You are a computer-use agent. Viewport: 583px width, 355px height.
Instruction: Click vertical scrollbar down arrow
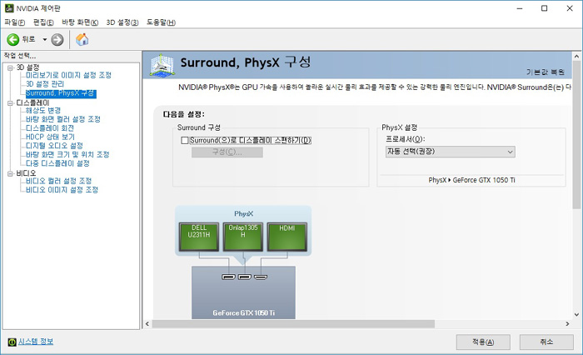pyautogui.click(x=576, y=314)
